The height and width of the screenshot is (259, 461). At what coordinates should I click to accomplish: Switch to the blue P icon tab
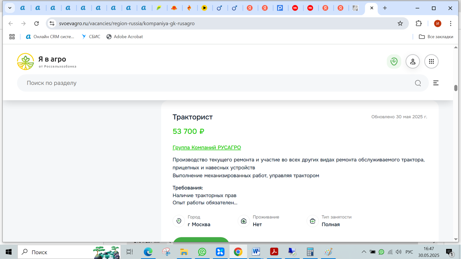click(x=280, y=8)
